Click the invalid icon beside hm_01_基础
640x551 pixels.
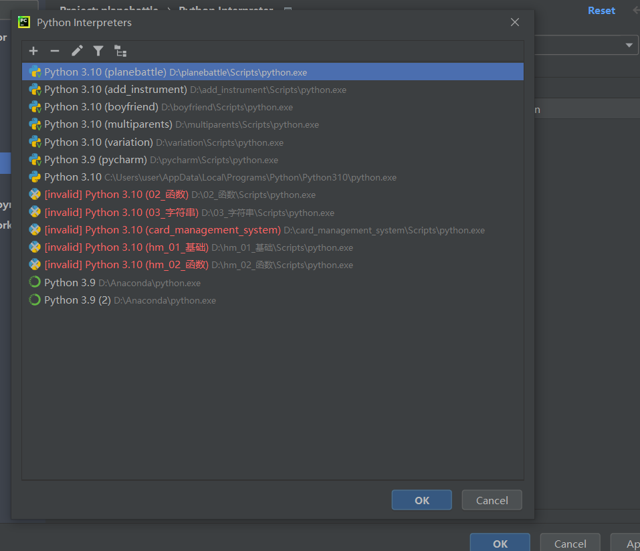tap(35, 247)
